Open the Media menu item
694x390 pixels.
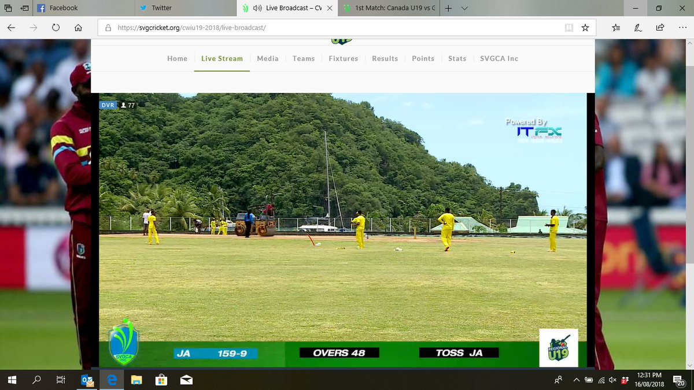click(x=268, y=58)
